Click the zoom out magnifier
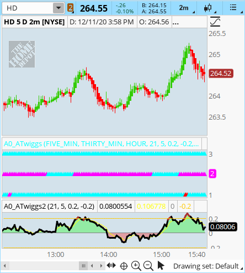Viewport: 245px width, 273px height. point(148,266)
